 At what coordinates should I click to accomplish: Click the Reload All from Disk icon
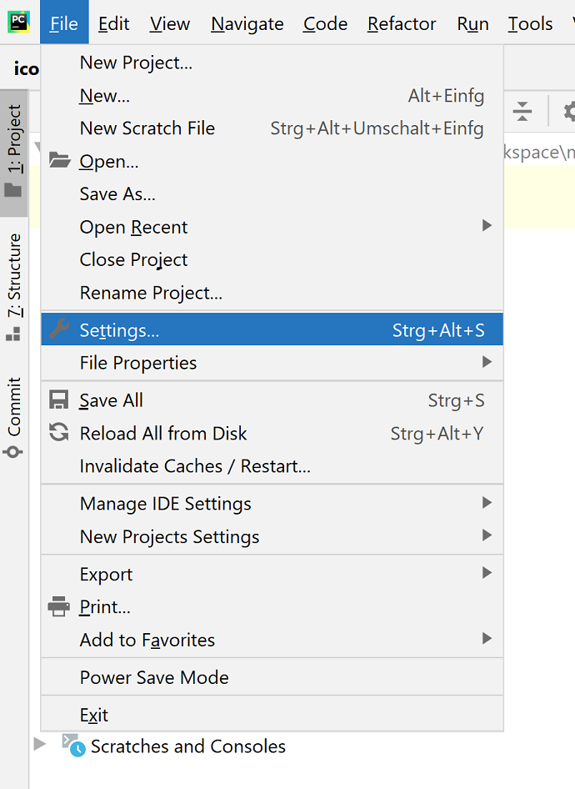[x=58, y=433]
